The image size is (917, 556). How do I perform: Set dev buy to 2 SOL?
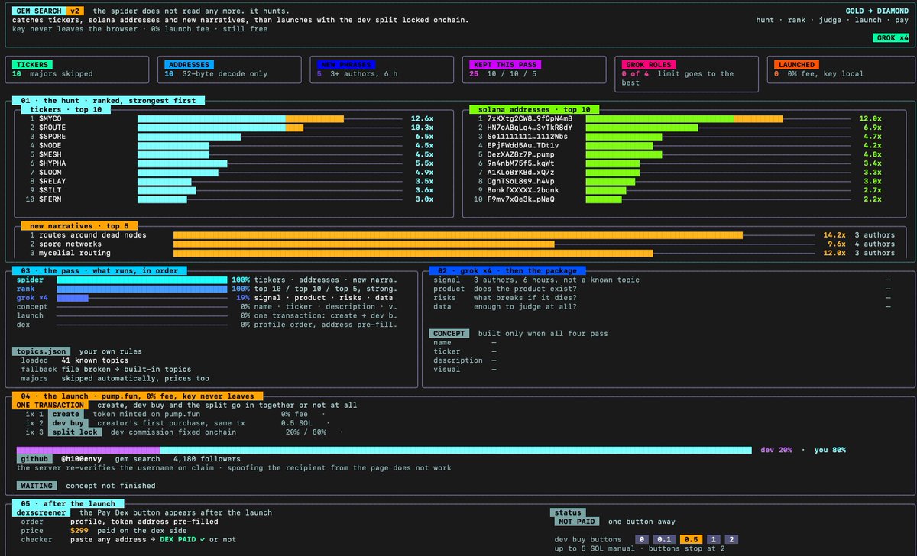[x=731, y=540]
